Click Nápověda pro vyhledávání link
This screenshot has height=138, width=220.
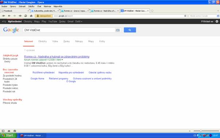point(71,73)
